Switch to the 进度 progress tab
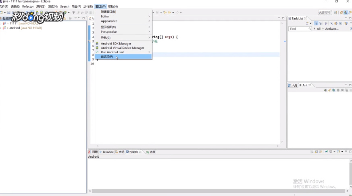This screenshot has height=196, width=352. click(151, 152)
